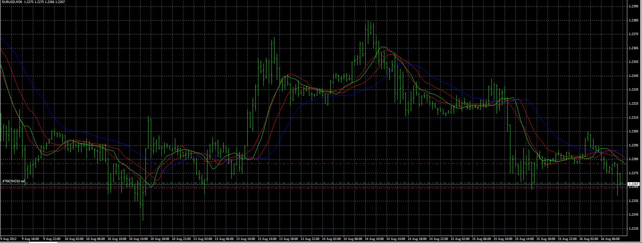Click the tallest price bar's peak near 1.2385
The width and height of the screenshot is (642, 243).
[368, 21]
